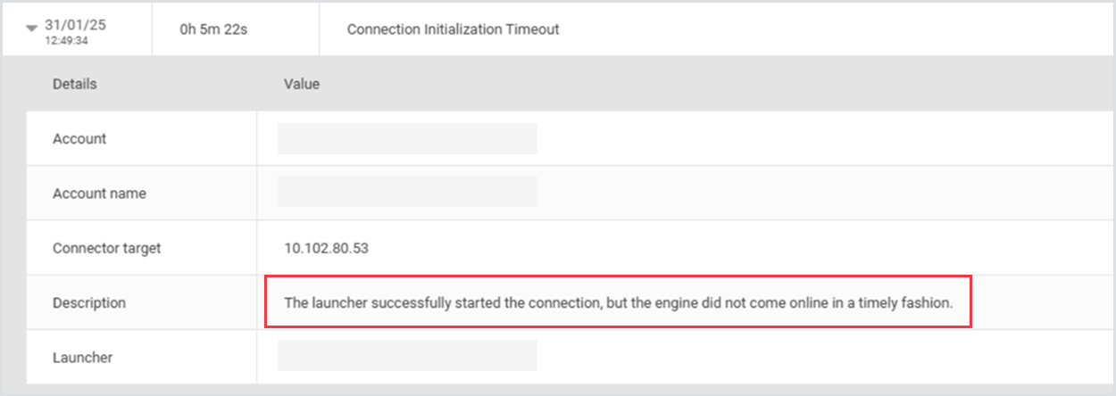Select the 0h 5m 22s duration cell
The height and width of the screenshot is (396, 1116).
[x=213, y=29]
